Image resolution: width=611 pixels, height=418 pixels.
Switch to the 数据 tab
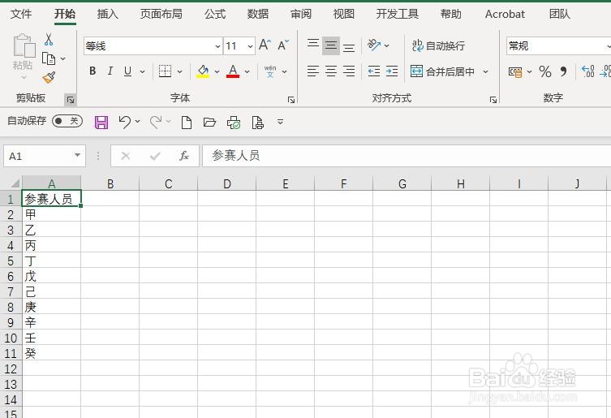tap(258, 14)
